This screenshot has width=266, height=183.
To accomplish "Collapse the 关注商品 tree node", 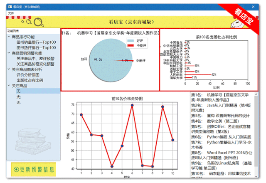I will [x=9, y=85].
